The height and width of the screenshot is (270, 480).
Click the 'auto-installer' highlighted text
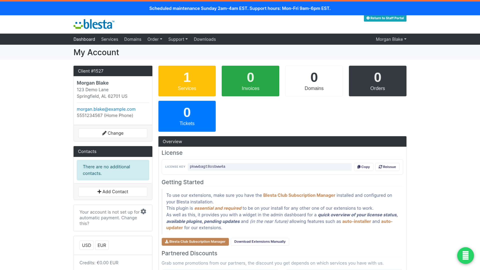coord(356,221)
